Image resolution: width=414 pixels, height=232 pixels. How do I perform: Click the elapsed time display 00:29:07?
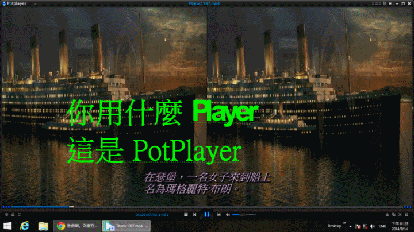click(143, 215)
